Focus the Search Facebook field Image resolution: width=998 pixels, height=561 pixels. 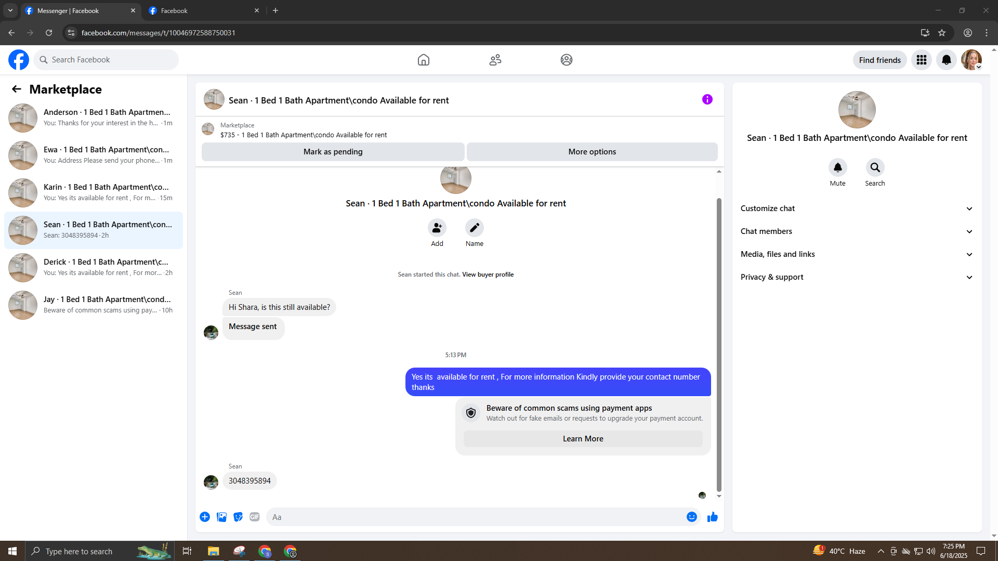(x=106, y=60)
